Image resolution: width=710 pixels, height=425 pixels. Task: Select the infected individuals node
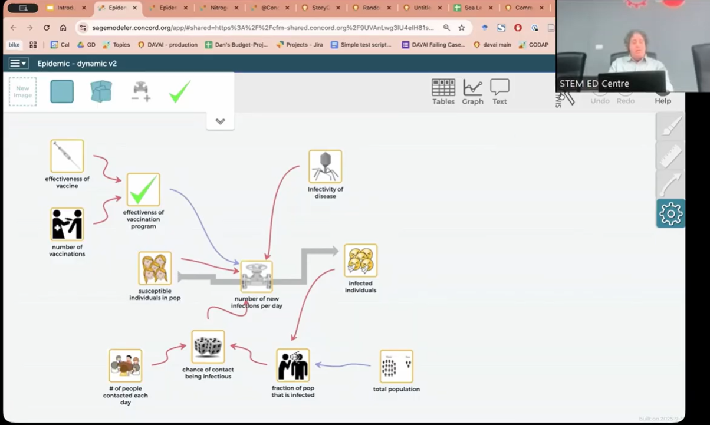[360, 261]
